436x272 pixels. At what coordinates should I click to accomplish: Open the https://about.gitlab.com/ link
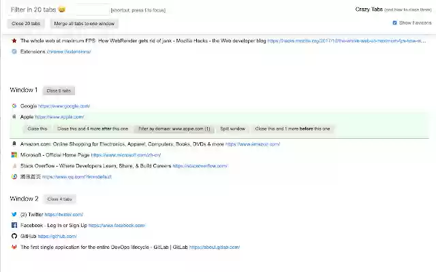click(x=215, y=247)
